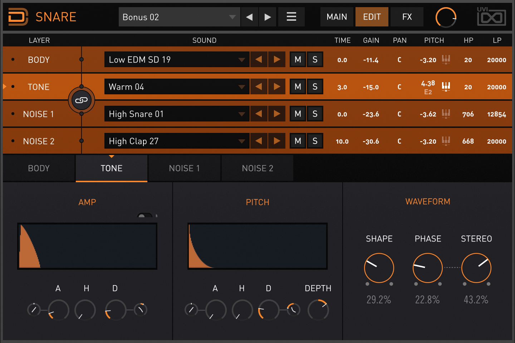The width and height of the screenshot is (515, 343).
Task: Click the layer link chain icon
Action: click(x=82, y=100)
